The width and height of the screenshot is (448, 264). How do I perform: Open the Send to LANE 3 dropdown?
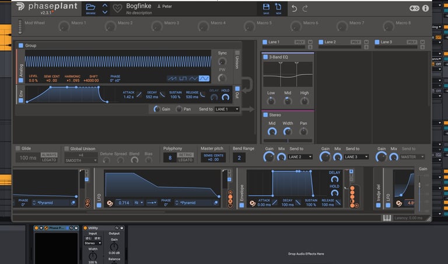(x=356, y=157)
